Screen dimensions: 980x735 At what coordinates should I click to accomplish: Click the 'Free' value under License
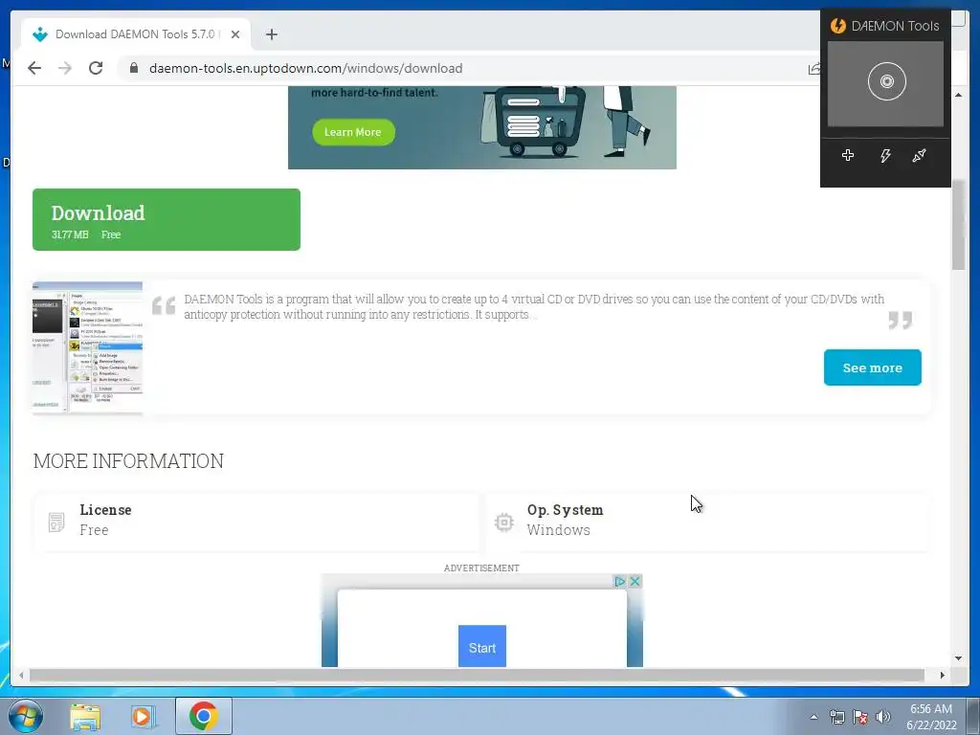point(94,530)
